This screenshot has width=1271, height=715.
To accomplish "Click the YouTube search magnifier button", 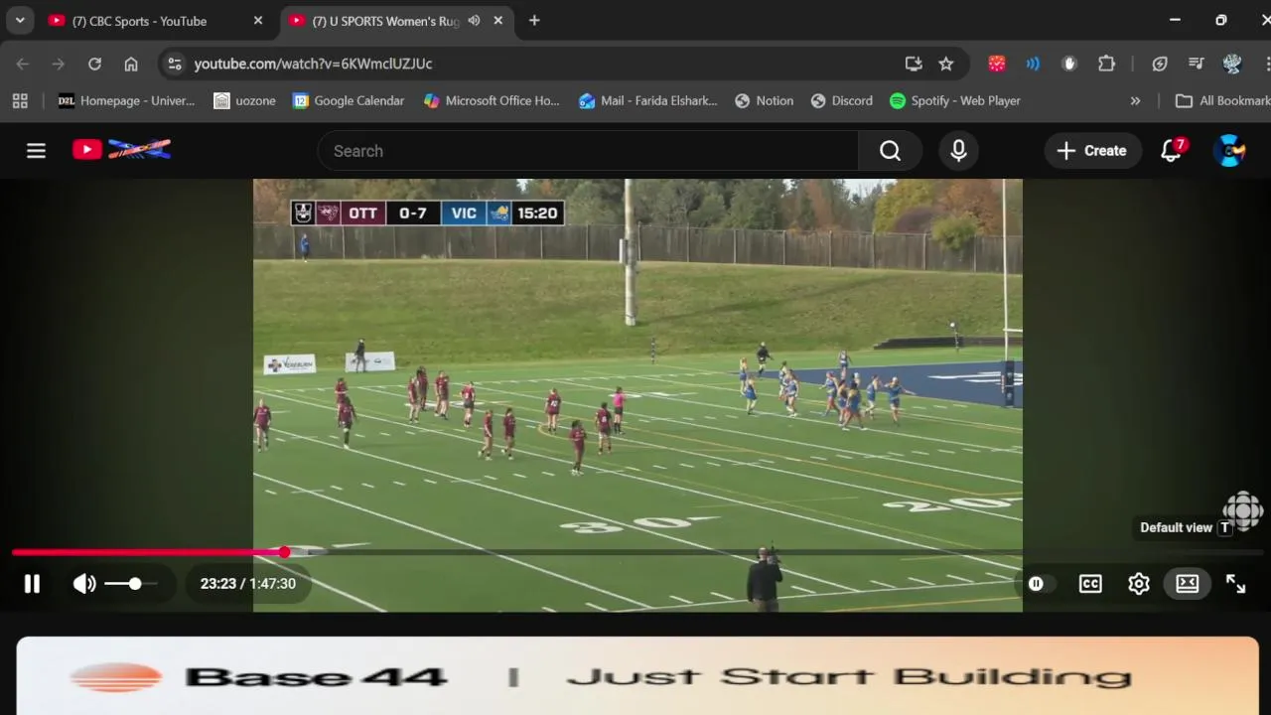I will click(x=890, y=151).
